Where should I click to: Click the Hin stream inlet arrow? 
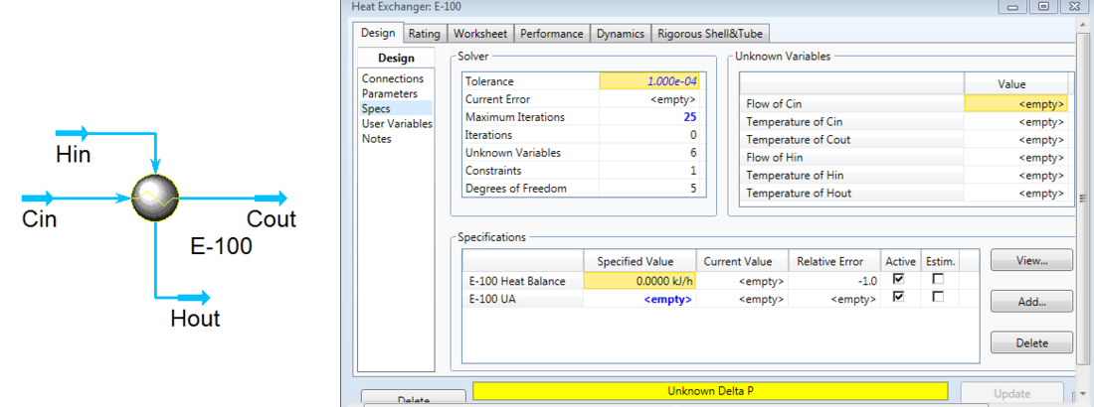(x=73, y=132)
